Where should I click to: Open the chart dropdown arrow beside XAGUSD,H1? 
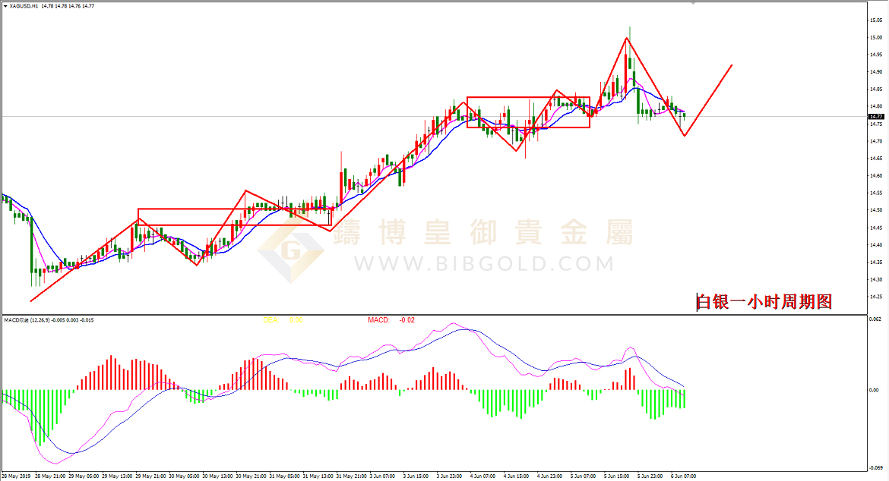(5, 6)
